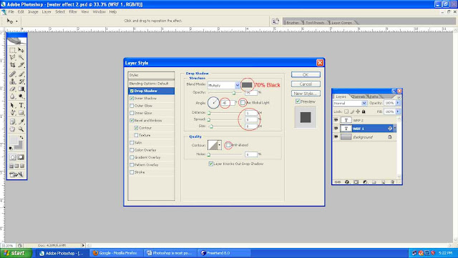
Task: Open the drop shadow color swatch
Action: click(x=247, y=85)
